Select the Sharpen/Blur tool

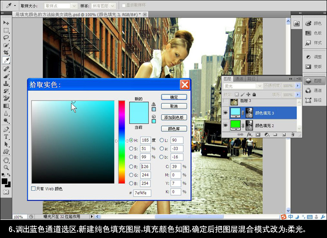[6, 113]
